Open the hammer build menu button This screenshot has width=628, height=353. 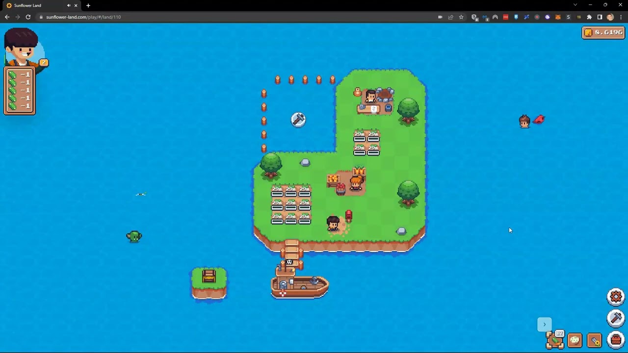pyautogui.click(x=616, y=318)
